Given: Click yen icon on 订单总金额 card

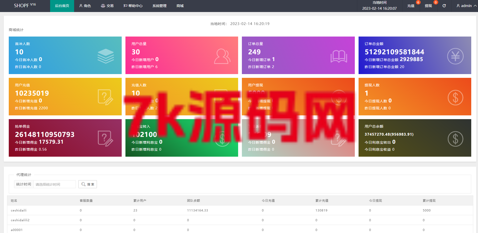Looking at the screenshot, I should coord(455,56).
